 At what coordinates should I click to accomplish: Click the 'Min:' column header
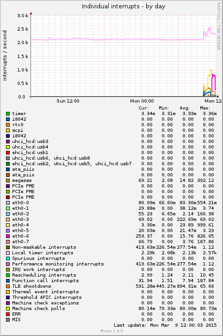pyautogui.click(x=164, y=108)
